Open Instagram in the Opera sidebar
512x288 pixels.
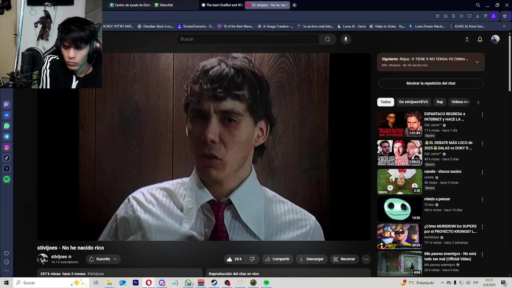(x=6, y=148)
